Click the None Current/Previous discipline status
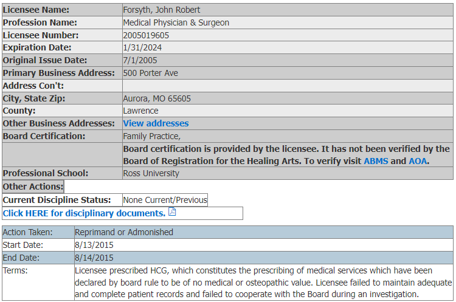The image size is (456, 302). pos(165,200)
